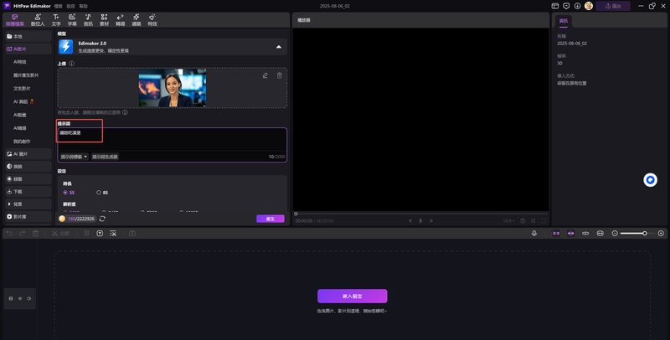Start voice recording with the microphone icon
The height and width of the screenshot is (340, 670).
(x=534, y=233)
